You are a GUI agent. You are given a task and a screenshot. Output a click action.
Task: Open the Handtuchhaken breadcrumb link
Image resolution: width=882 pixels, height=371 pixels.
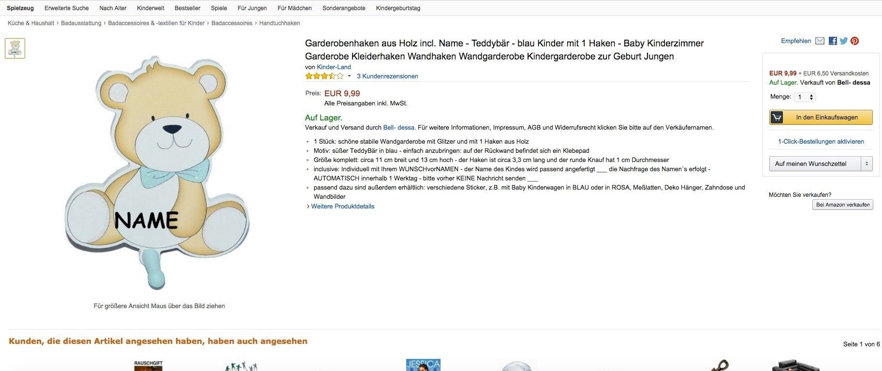(x=279, y=23)
